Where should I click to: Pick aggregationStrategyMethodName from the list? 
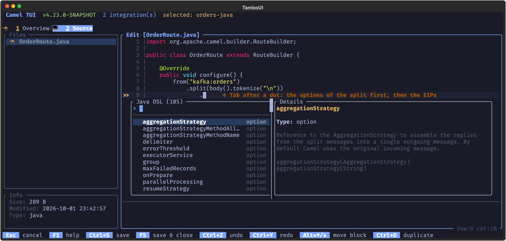pyautogui.click(x=201, y=135)
